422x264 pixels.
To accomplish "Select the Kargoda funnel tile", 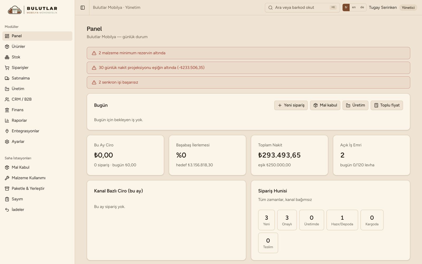I will tap(372, 220).
